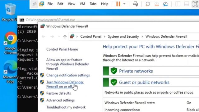
Task: Open Advanced settings link
Action: tap(60, 100)
